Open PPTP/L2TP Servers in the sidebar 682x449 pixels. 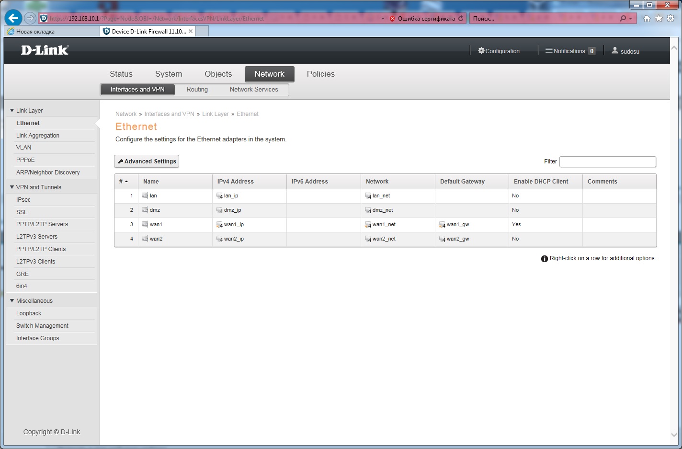point(42,224)
